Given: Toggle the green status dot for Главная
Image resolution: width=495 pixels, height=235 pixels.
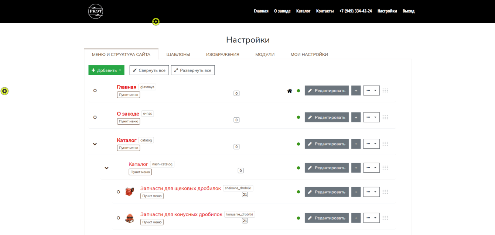Looking at the screenshot, I should click(298, 91).
